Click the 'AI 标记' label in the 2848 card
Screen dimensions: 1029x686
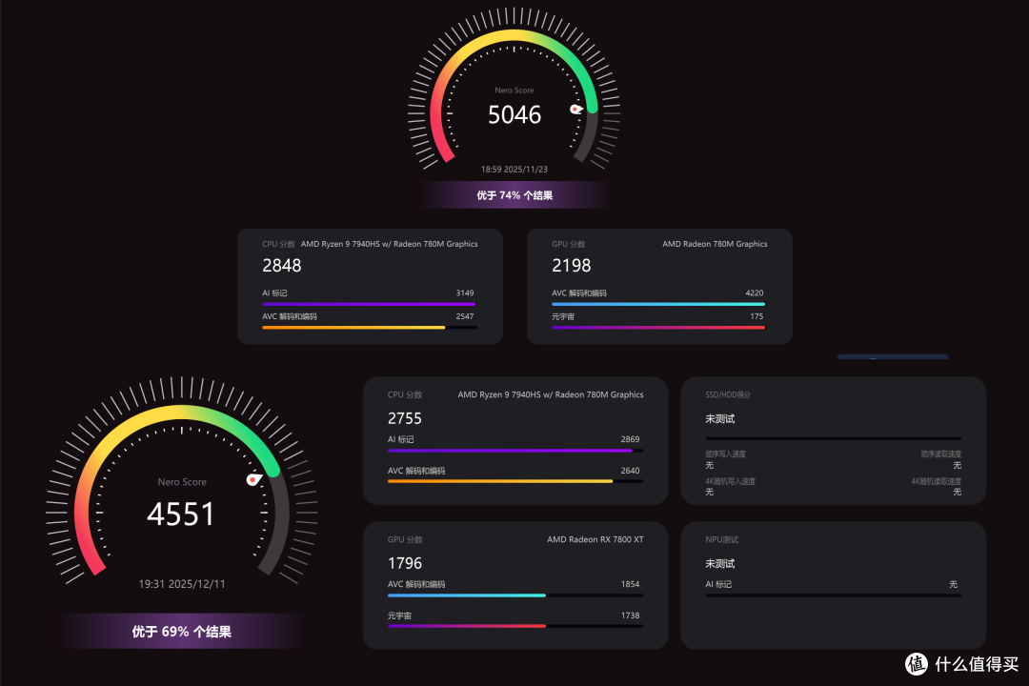coord(274,293)
